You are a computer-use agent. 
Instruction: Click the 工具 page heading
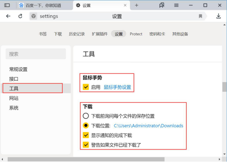[89, 54]
